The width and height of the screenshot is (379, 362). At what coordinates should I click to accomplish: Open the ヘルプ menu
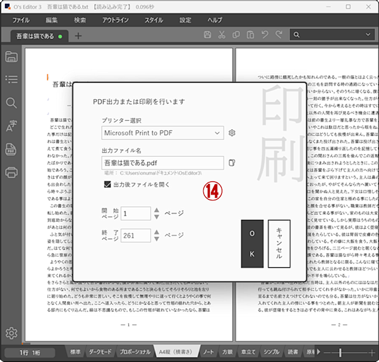215,20
